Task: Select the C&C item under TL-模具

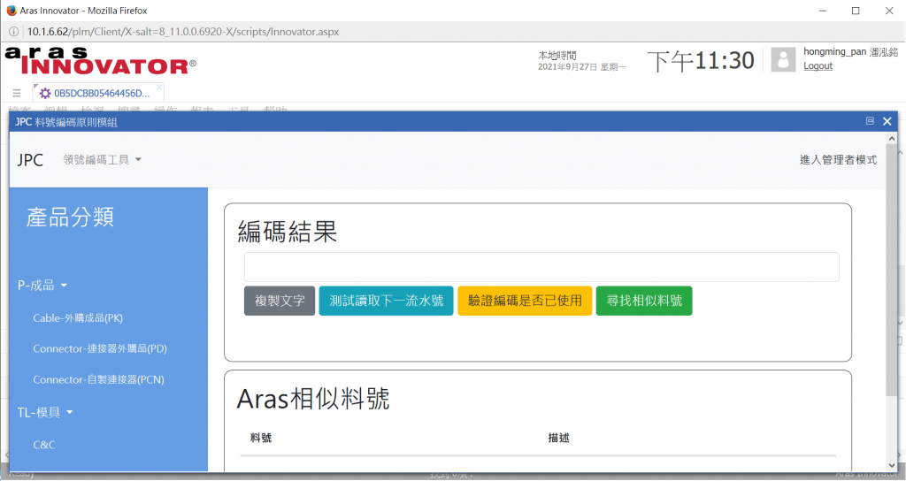Action: coord(44,445)
